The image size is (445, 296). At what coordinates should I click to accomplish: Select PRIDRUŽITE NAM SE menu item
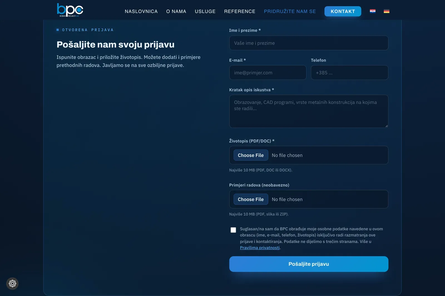pyautogui.click(x=290, y=11)
